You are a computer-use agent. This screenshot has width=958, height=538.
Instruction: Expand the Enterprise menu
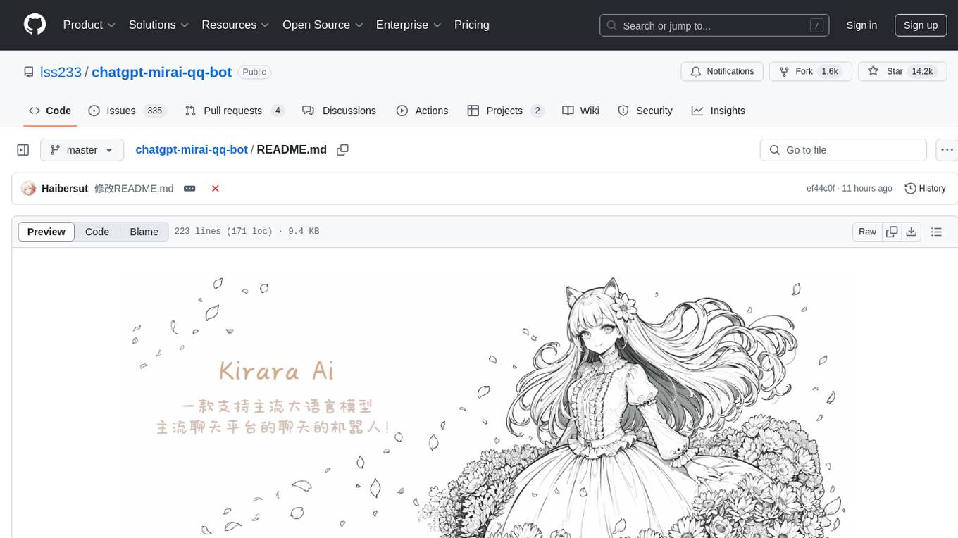(409, 25)
